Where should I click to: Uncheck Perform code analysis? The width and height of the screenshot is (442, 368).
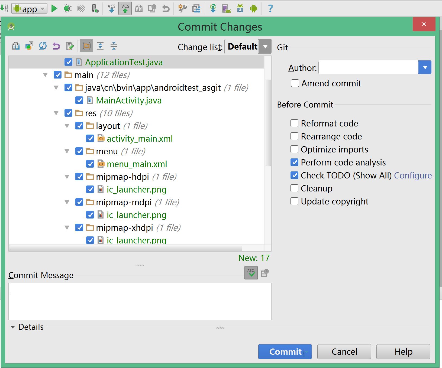point(294,162)
